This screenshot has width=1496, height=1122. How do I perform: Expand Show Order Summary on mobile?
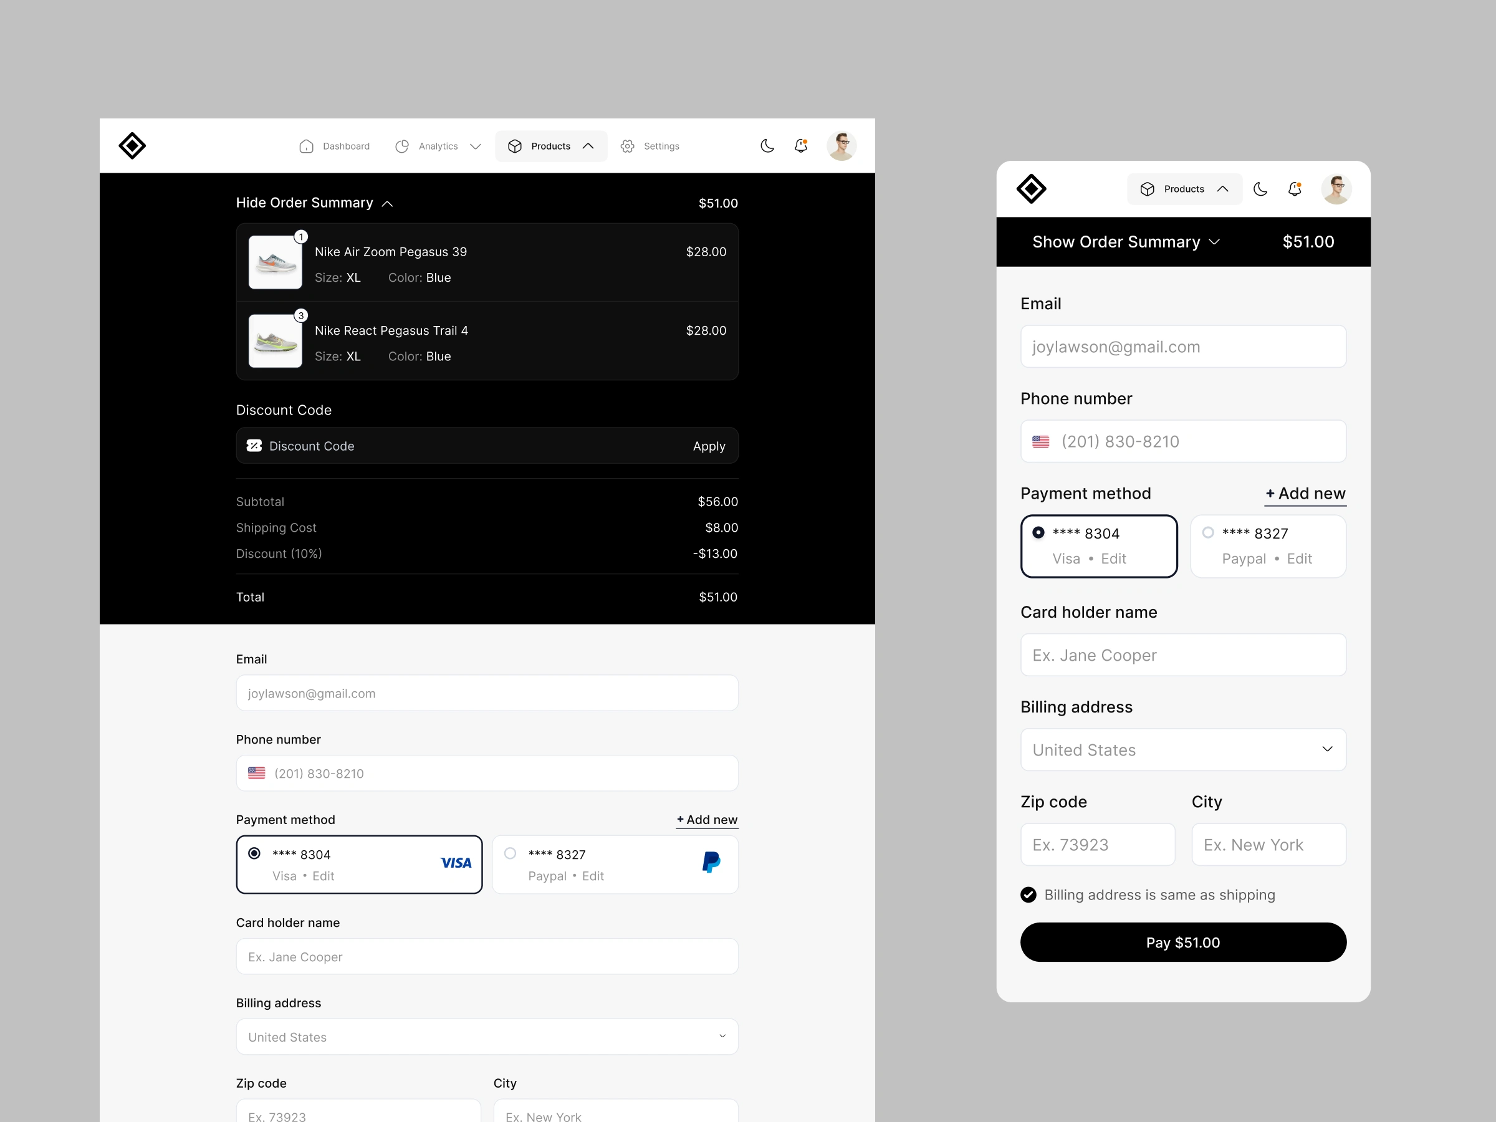tap(1126, 242)
